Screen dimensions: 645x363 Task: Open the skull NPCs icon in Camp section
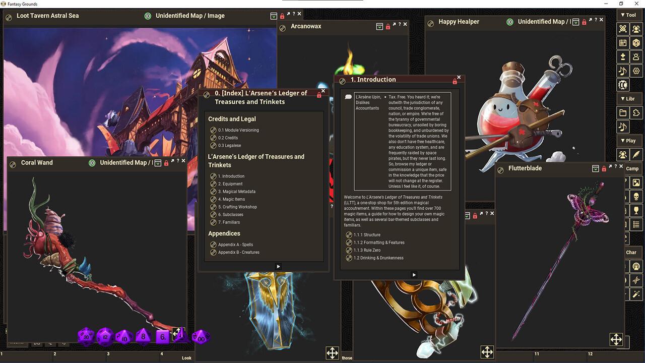click(x=636, y=196)
